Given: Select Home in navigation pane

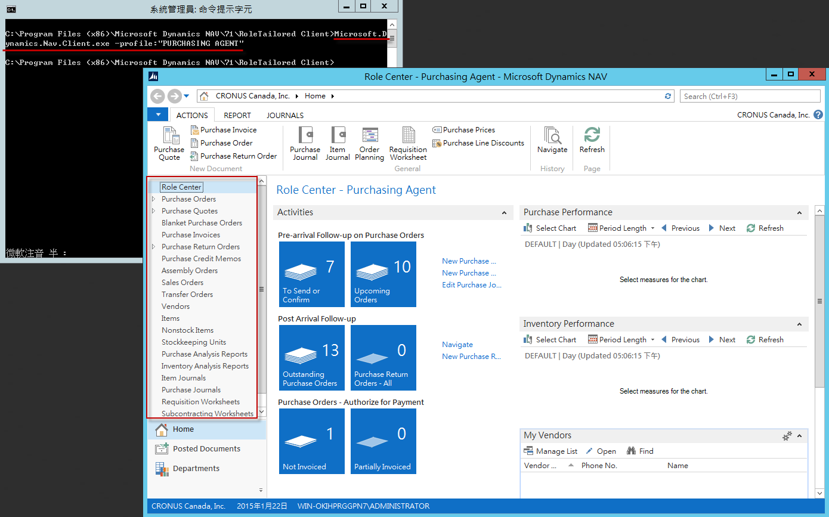Looking at the screenshot, I should (206, 429).
